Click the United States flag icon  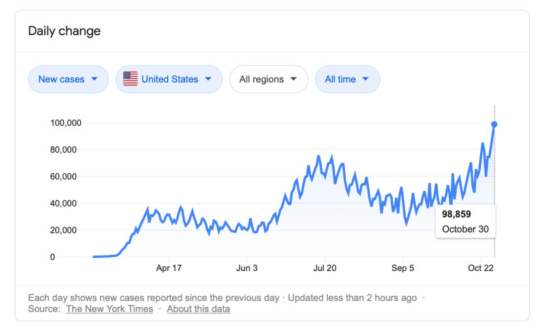[x=130, y=79]
